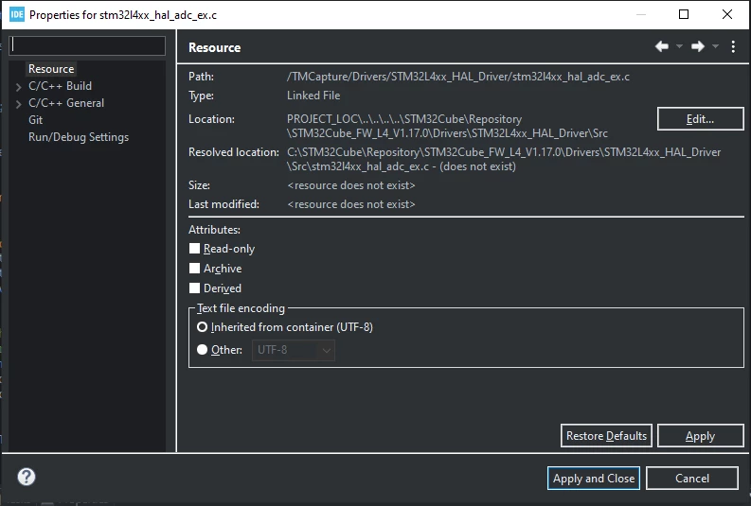
Task: Click the IDE application icon in the title bar
Action: [x=17, y=14]
